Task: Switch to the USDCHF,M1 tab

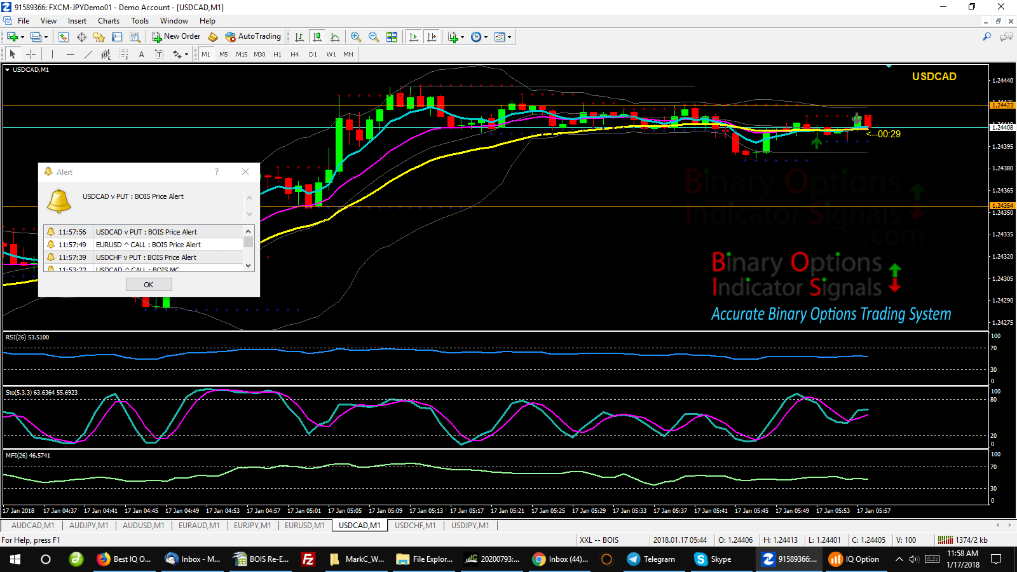Action: [416, 526]
